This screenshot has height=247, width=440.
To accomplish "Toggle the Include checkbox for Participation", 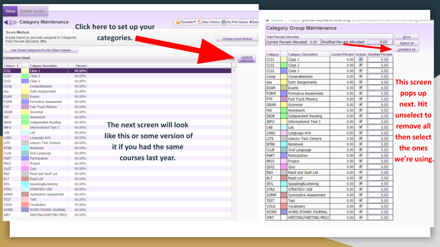I will (x=361, y=155).
